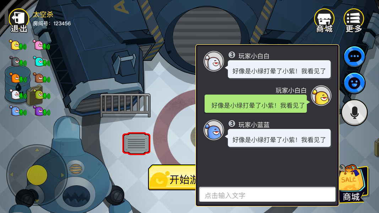
Task: Tap the joystick right arrow
Action: [x=63, y=175]
